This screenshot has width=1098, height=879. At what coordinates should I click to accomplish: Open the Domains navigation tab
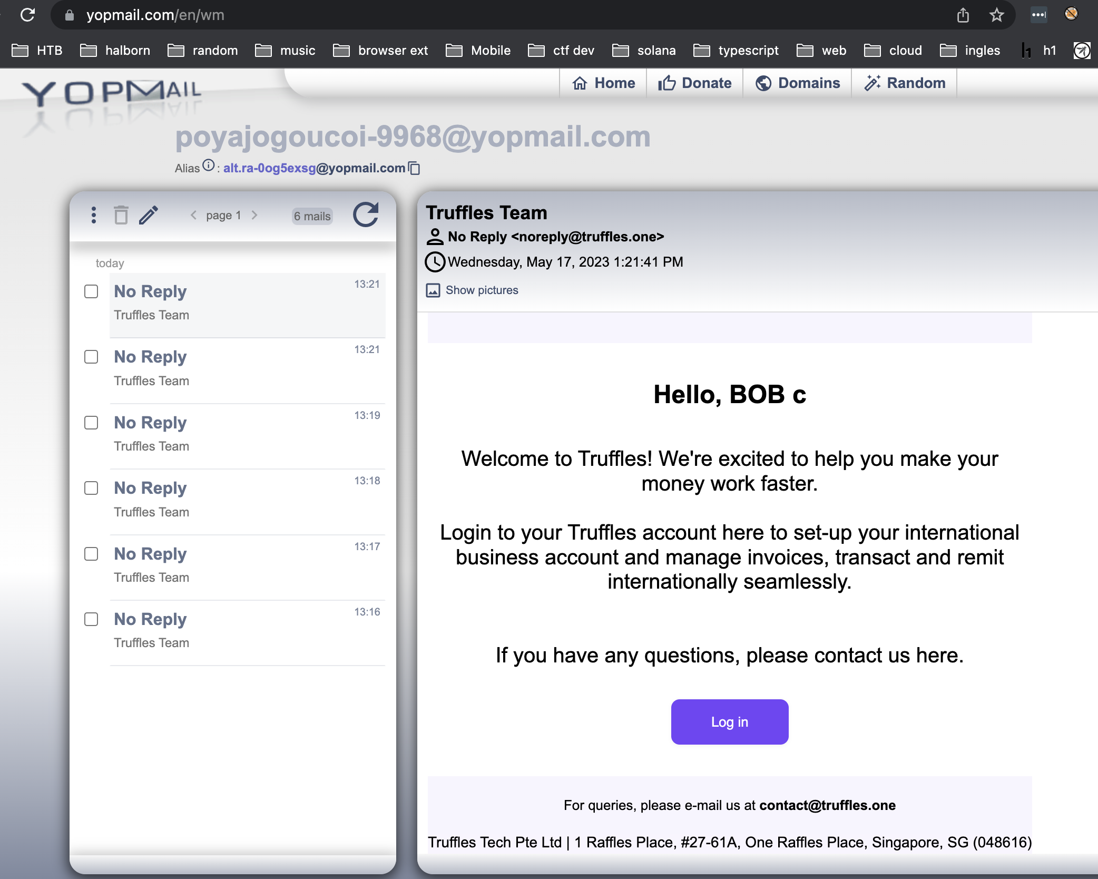pos(797,83)
